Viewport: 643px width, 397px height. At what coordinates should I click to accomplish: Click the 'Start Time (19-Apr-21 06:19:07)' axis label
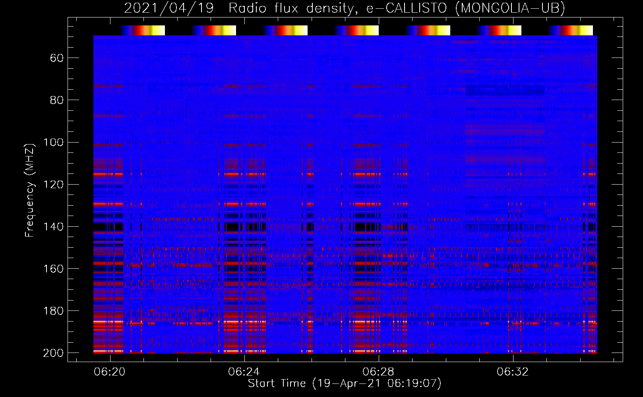(345, 384)
